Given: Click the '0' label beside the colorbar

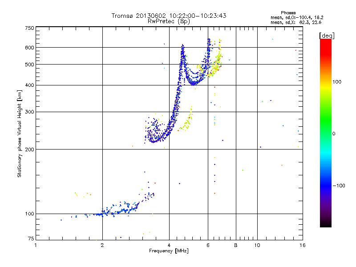Looking at the screenshot, I should pyautogui.click(x=334, y=134).
